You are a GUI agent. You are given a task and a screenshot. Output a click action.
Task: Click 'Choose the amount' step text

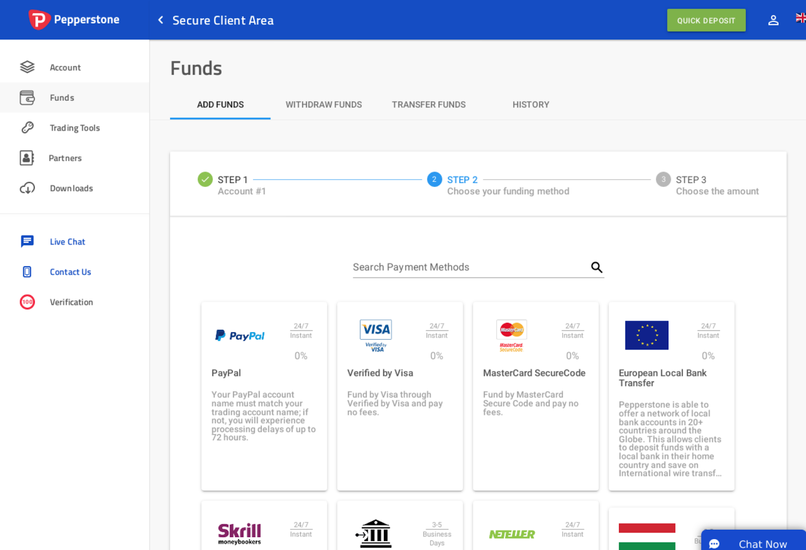coord(717,191)
